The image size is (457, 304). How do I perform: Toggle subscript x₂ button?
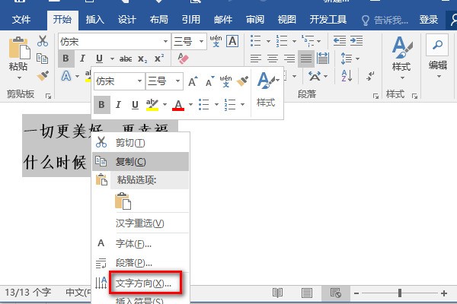tap(142, 59)
